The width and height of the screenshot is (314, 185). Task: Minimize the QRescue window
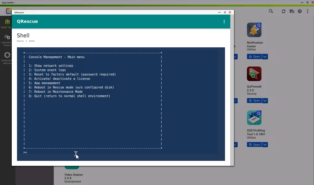(219, 12)
